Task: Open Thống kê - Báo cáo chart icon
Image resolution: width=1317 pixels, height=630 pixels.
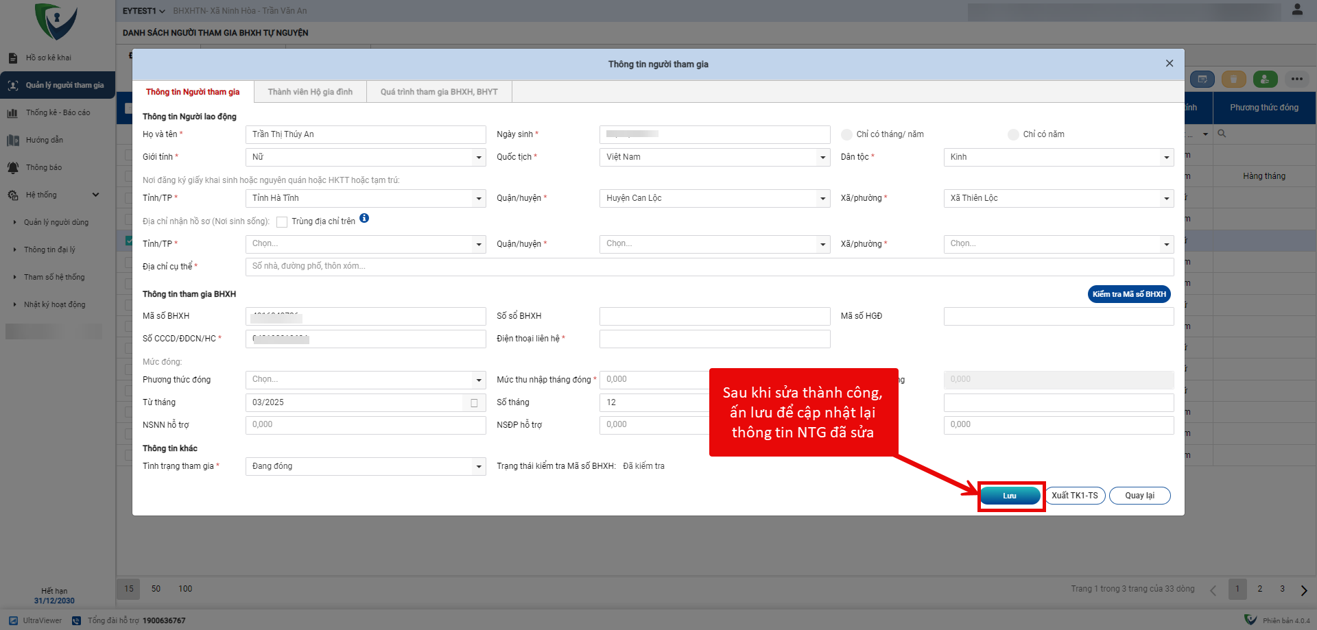Action: pos(12,113)
